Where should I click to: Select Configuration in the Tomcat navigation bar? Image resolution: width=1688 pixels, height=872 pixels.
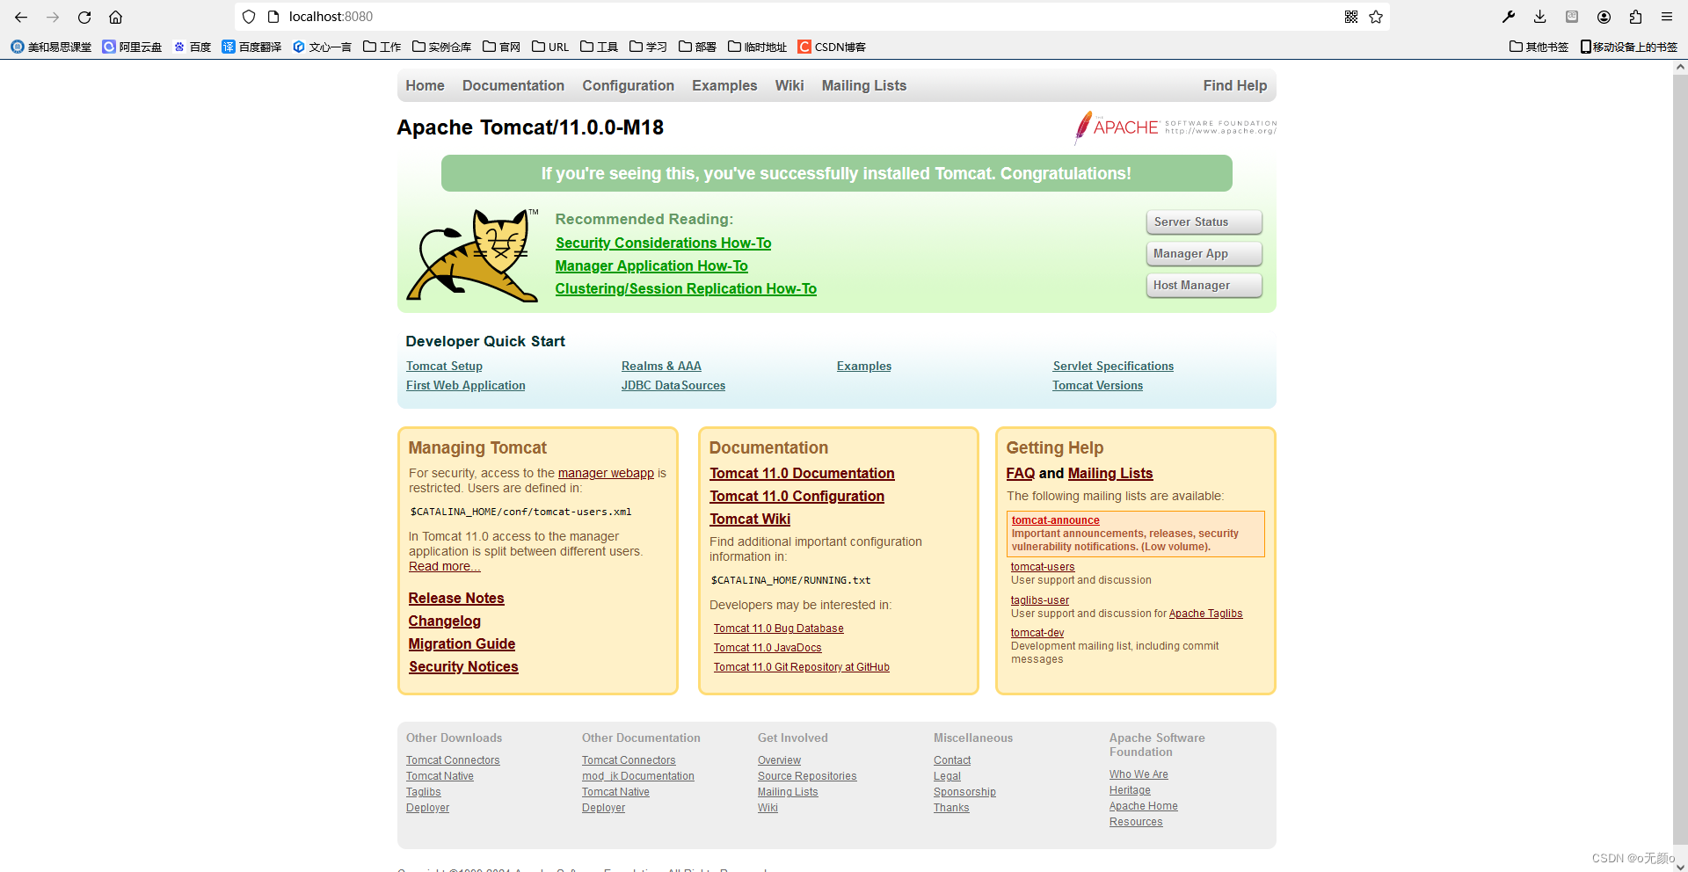(628, 85)
